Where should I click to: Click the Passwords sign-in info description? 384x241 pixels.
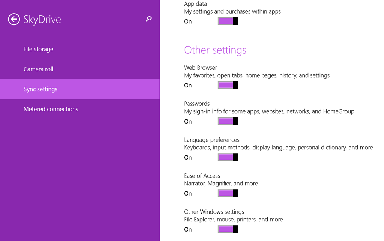(269, 111)
